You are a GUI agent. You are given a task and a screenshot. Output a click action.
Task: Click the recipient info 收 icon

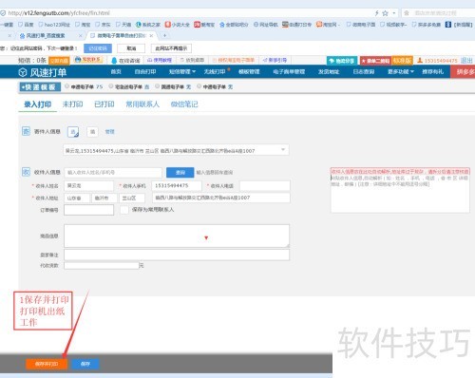tap(26, 172)
